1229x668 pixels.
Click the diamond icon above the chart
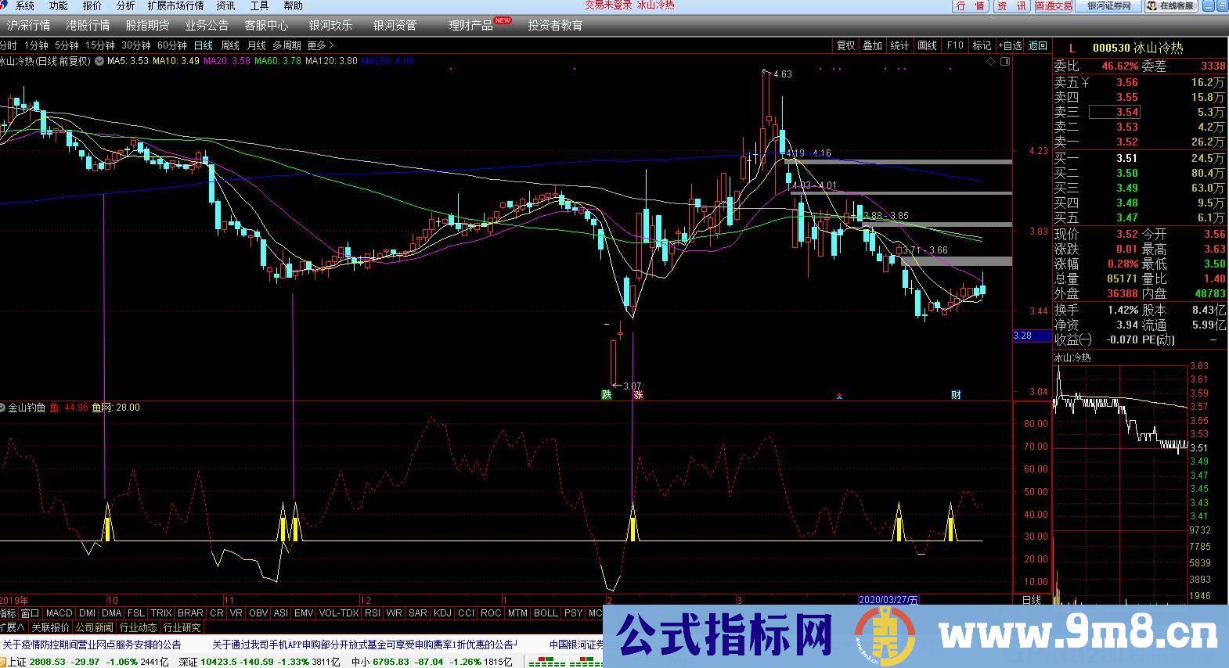(x=990, y=61)
